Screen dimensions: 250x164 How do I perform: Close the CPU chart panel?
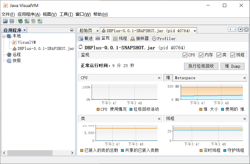(159, 78)
